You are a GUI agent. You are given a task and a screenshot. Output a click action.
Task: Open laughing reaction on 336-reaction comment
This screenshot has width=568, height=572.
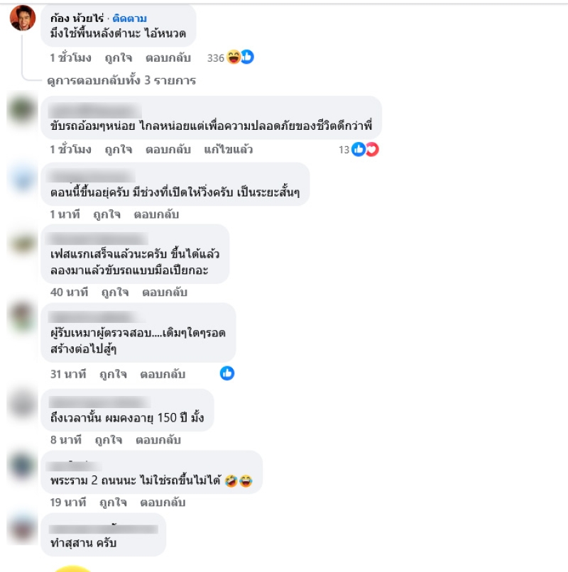coord(234,57)
